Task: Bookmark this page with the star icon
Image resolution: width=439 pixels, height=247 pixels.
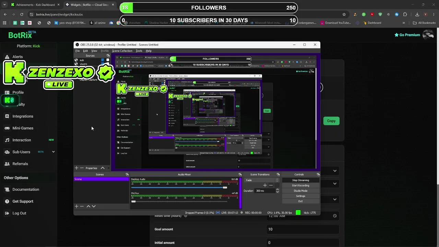Action: click(x=344, y=14)
